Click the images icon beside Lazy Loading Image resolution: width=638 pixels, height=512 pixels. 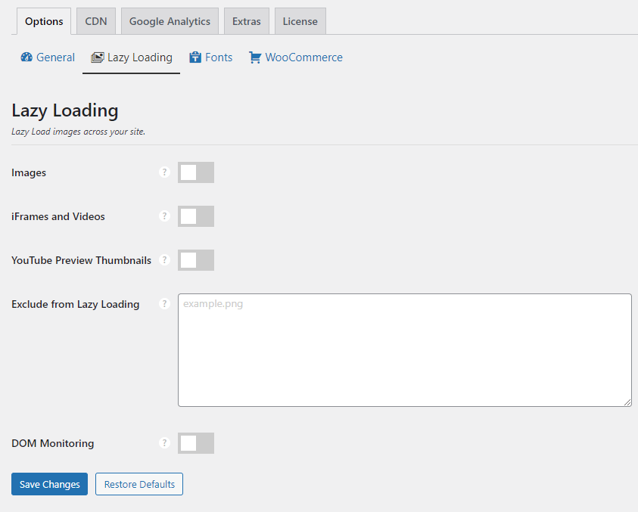(x=97, y=57)
